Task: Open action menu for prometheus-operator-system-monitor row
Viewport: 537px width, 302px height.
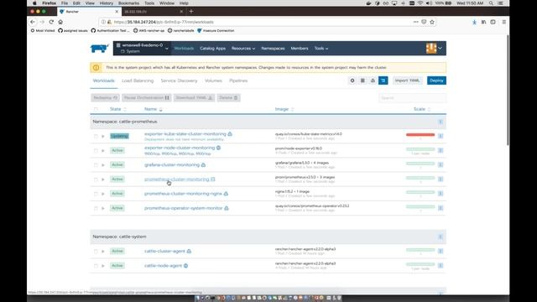Action: click(x=441, y=208)
